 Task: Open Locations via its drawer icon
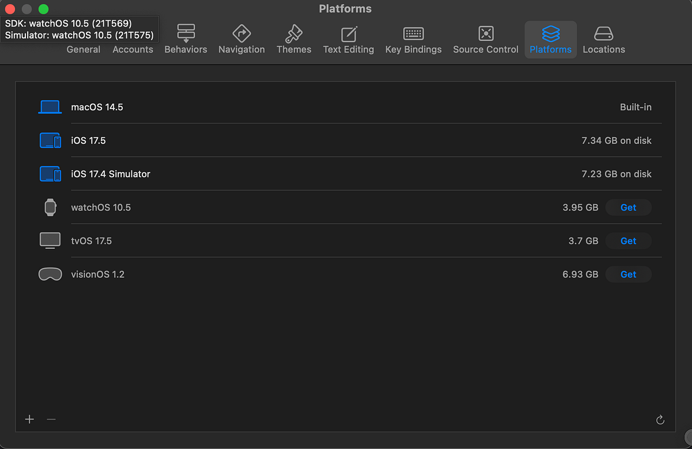[603, 33]
